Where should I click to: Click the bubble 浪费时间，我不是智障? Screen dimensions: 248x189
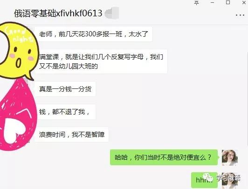(x=71, y=135)
